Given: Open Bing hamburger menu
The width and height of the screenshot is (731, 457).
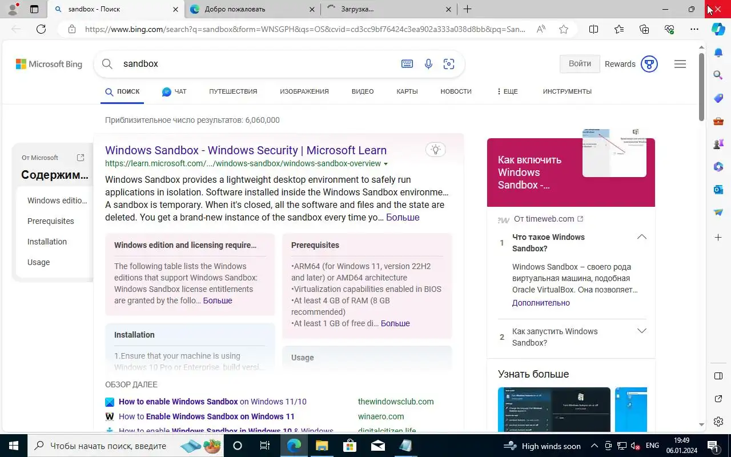Looking at the screenshot, I should pos(680,64).
